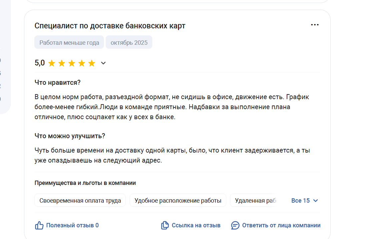
Task: Click the fifth rating star
Action: point(92,63)
